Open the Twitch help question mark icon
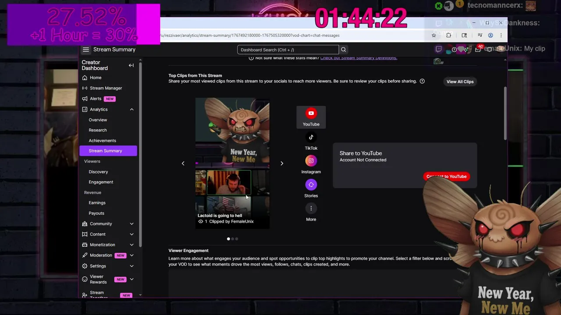This screenshot has width=561, height=315. 454,49
